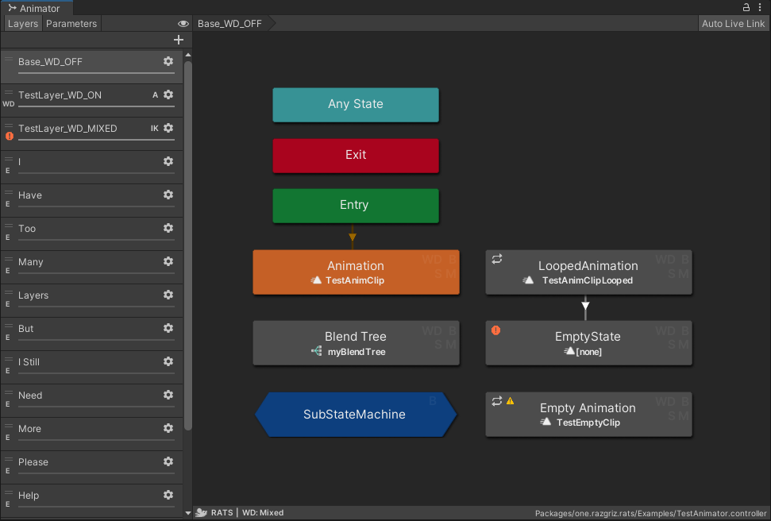
Task: Open the three-dot panel menu
Action: tap(761, 6)
